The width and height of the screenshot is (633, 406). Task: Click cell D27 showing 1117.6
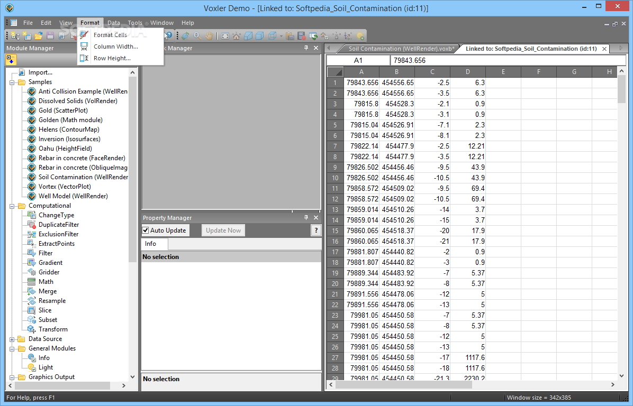pyautogui.click(x=467, y=357)
